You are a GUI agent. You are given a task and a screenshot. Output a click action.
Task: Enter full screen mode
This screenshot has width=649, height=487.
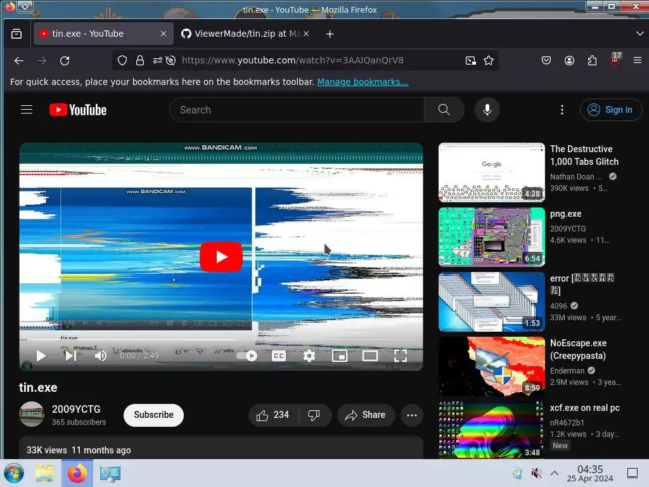click(x=401, y=356)
